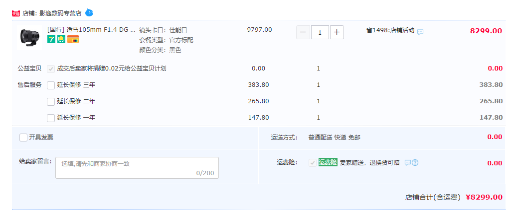This screenshot has width=516, height=210.
Task: Click the 普通配送 快递 免邮 shipping text
Action: 335,138
